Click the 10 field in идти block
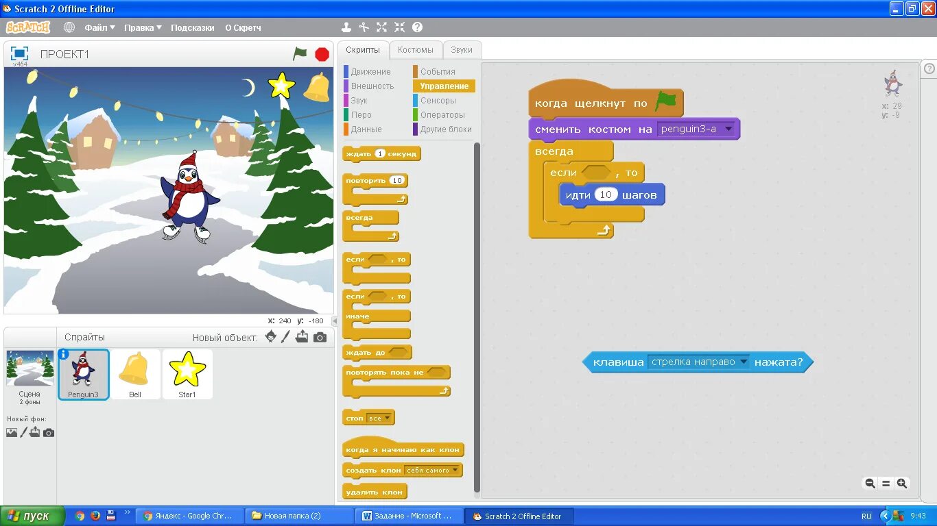Viewport: 937px width, 526px height. pyautogui.click(x=605, y=195)
